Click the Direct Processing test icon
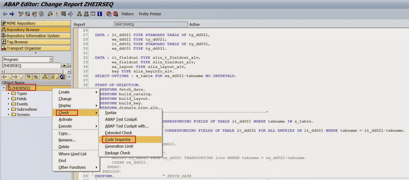 click(63, 14)
